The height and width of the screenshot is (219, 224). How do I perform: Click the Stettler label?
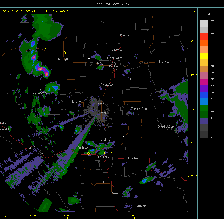tap(165, 62)
